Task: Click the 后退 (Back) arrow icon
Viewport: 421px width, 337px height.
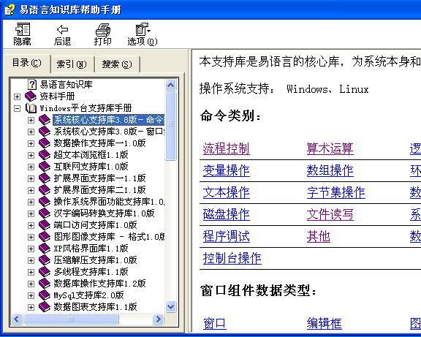Action: (63, 29)
